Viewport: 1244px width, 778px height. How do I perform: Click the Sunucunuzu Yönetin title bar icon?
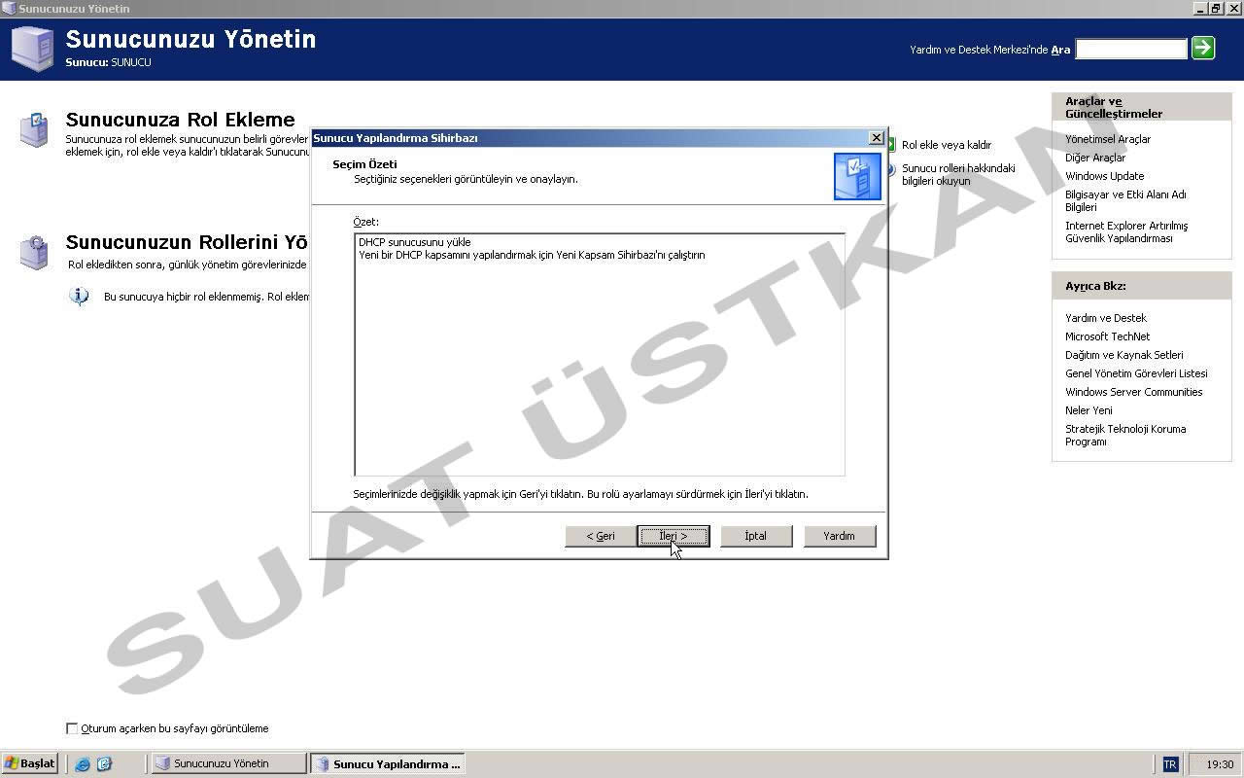click(x=9, y=9)
